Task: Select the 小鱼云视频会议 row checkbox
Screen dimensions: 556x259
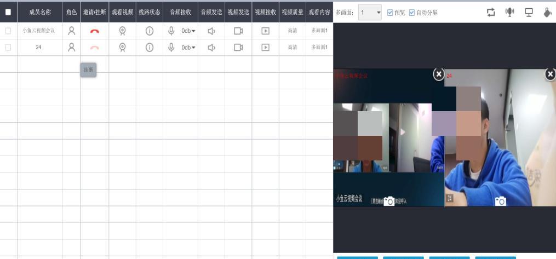Action: coord(8,31)
